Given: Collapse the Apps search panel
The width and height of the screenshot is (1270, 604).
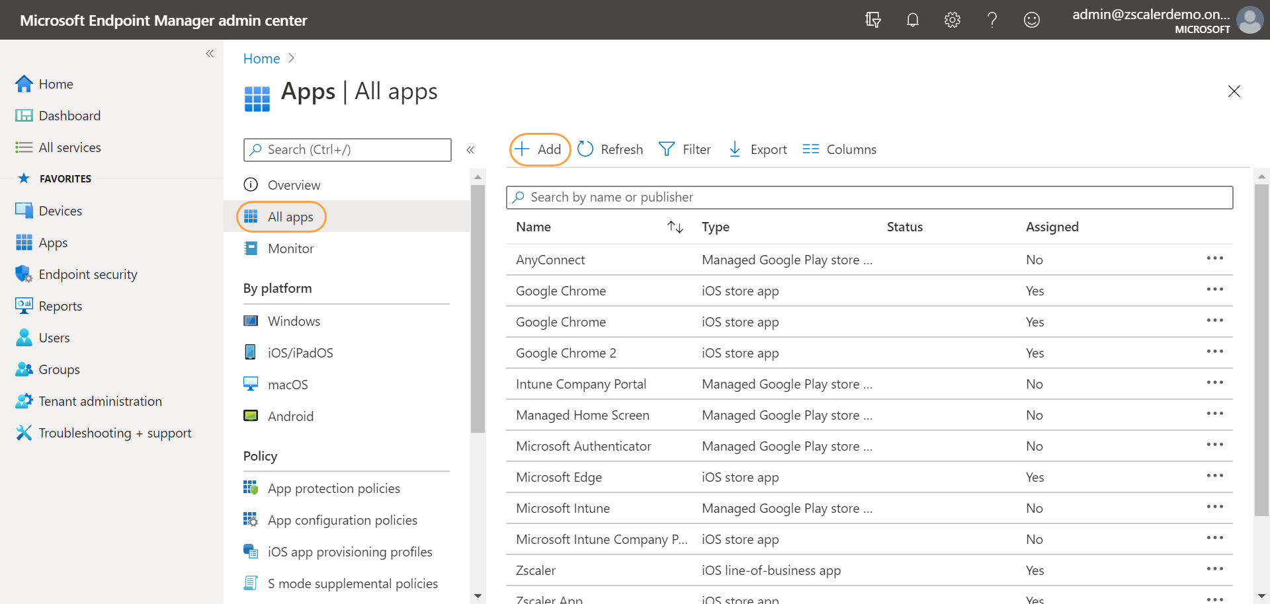Looking at the screenshot, I should click(x=471, y=150).
